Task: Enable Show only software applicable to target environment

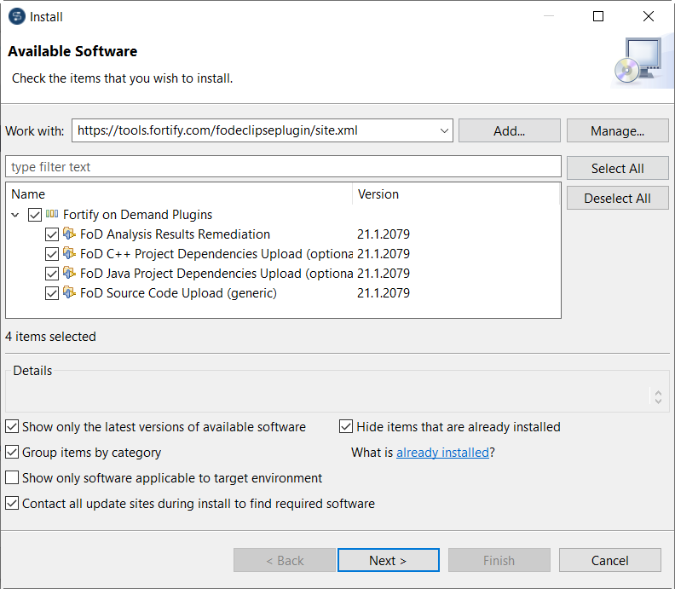Action: pos(12,478)
